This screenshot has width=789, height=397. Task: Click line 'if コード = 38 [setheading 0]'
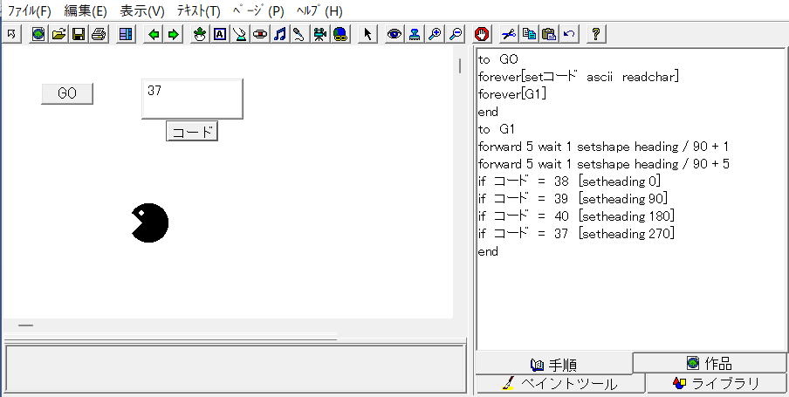570,181
